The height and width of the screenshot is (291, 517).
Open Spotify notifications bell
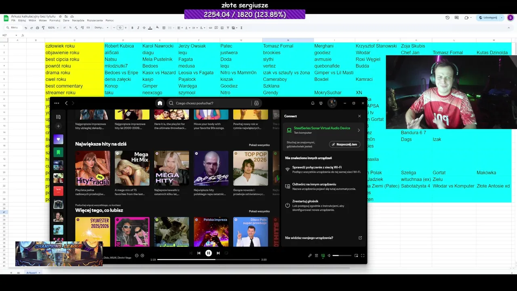[313, 103]
